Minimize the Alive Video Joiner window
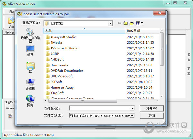193x139 pixels. click(168, 3)
